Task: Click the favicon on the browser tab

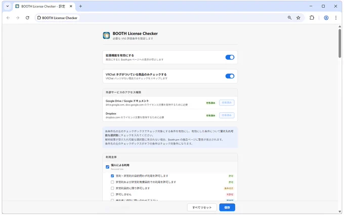Action: (17, 7)
